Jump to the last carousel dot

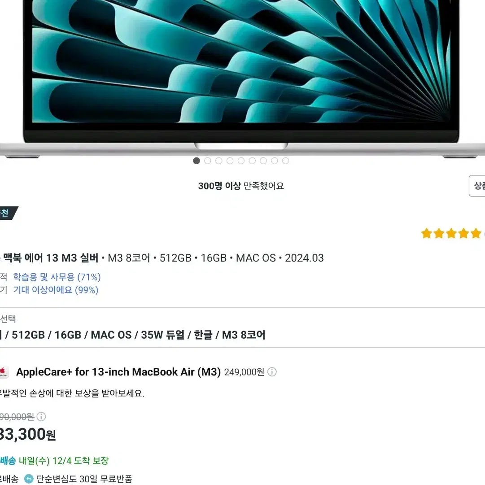285,161
